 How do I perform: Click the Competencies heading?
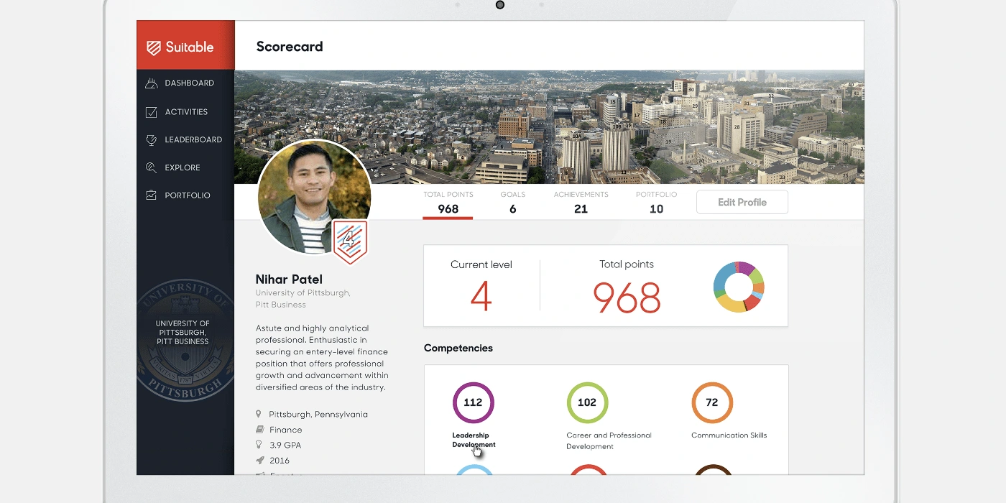(x=458, y=349)
